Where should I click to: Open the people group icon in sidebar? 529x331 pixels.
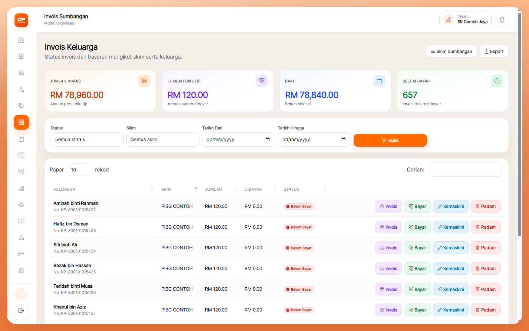click(21, 73)
